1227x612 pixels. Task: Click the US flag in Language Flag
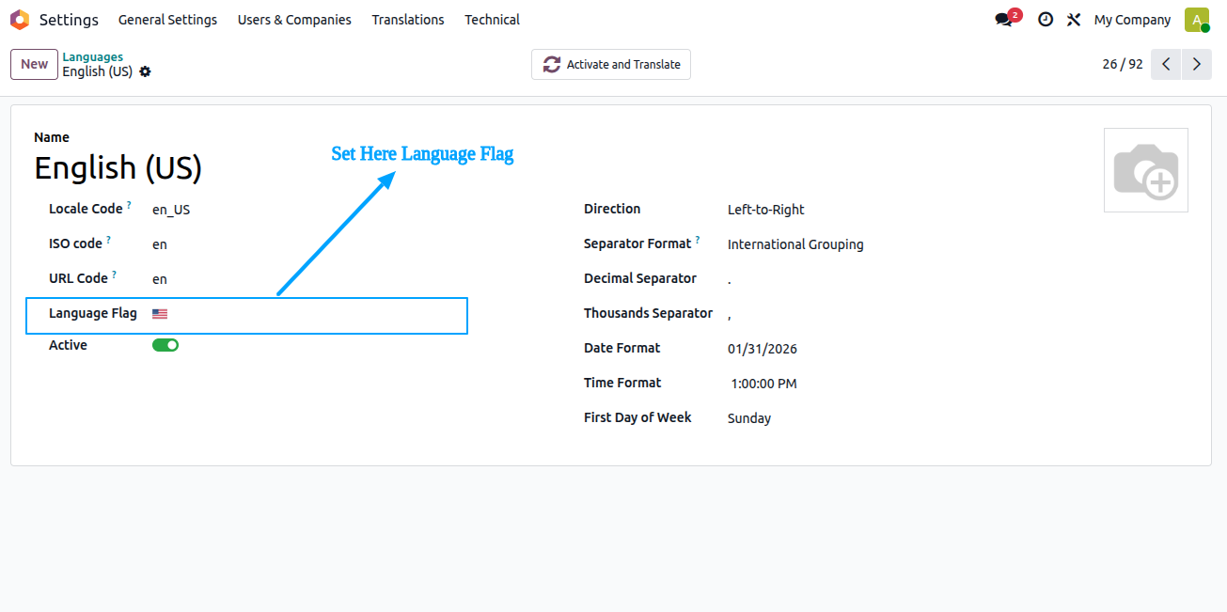pos(160,314)
